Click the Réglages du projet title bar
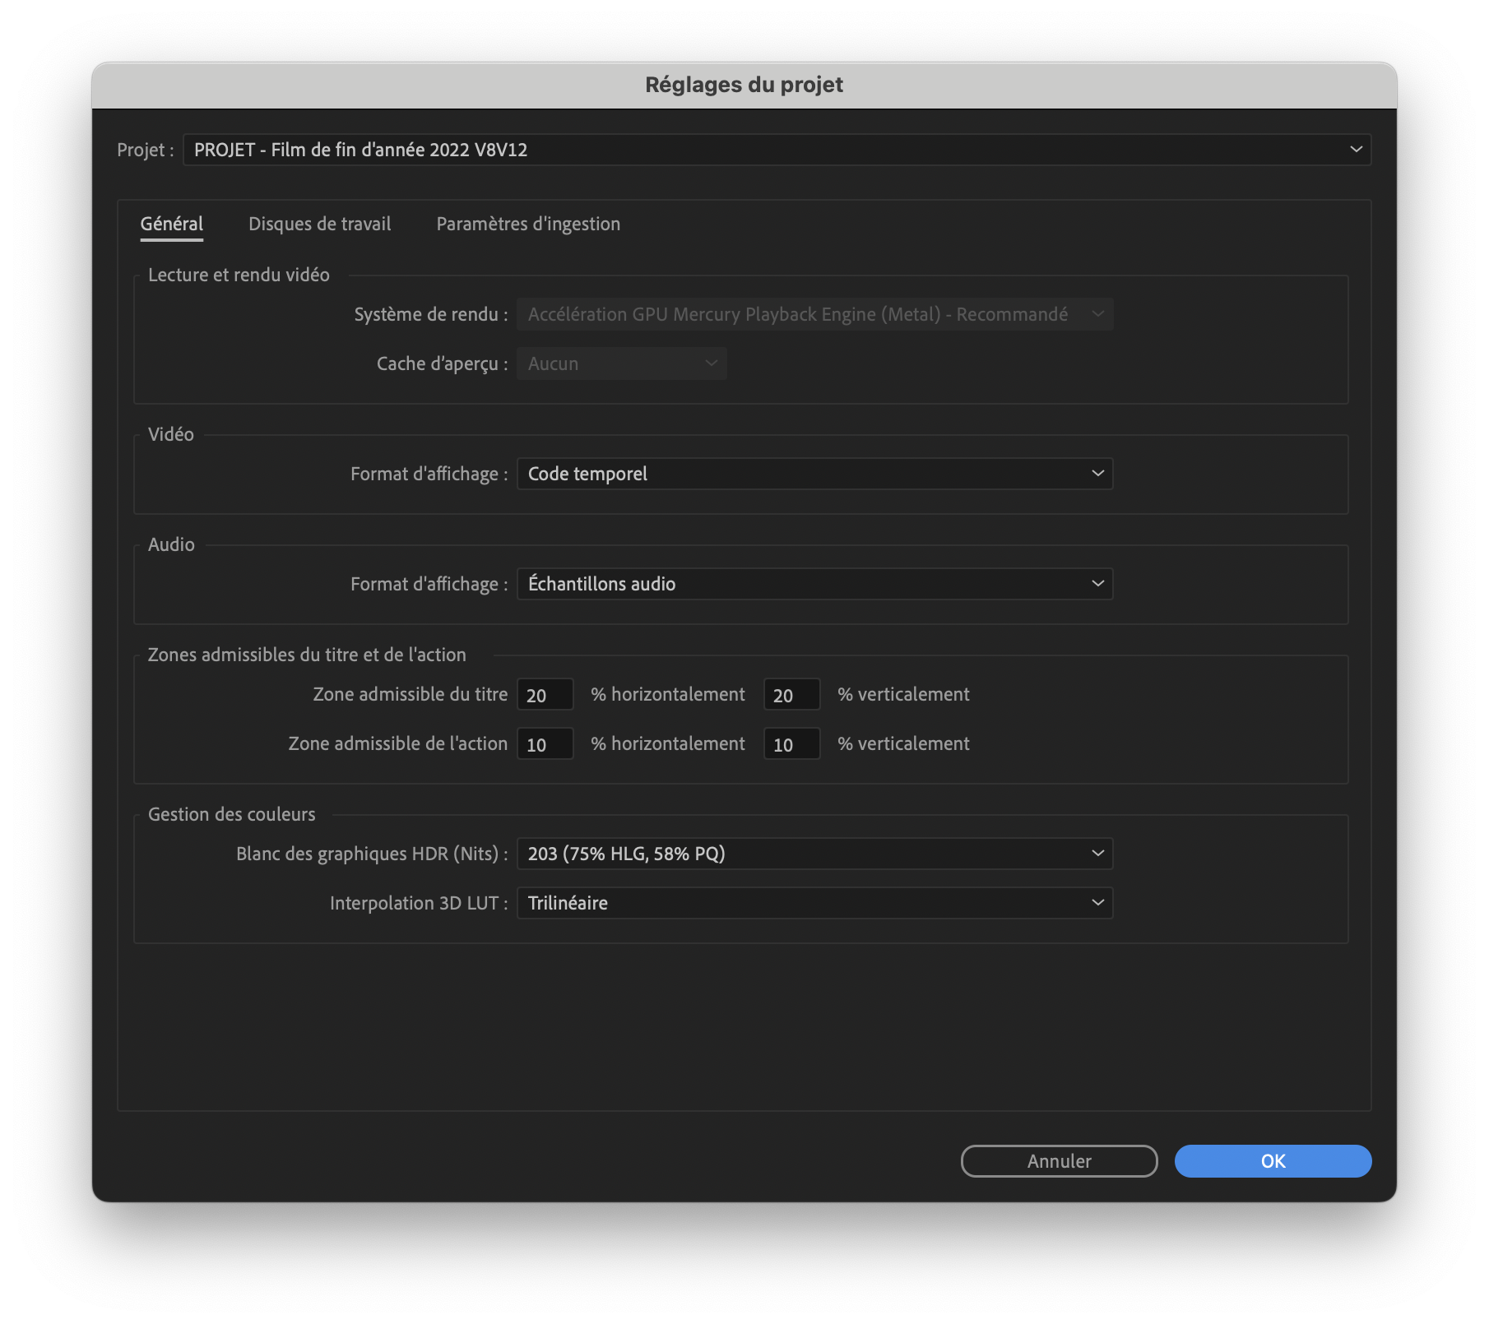 pos(743,84)
